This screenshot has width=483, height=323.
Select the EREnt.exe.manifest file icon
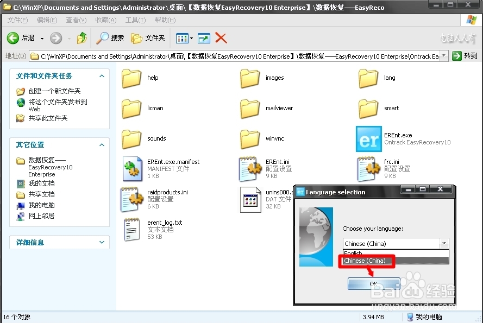[x=133, y=169]
